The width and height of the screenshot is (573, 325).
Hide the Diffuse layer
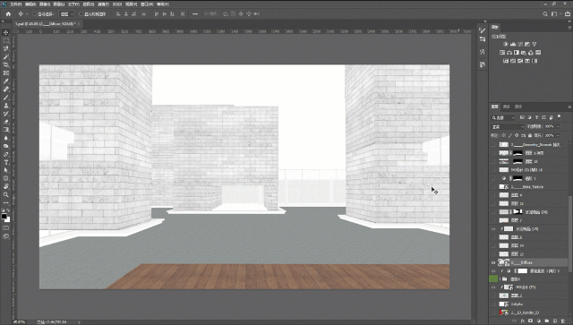click(x=493, y=262)
